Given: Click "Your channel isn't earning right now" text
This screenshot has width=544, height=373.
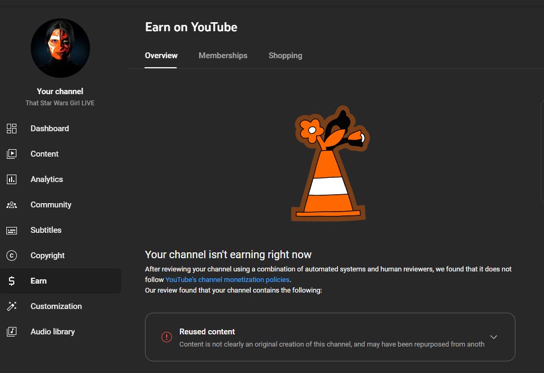Looking at the screenshot, I should click(x=228, y=254).
